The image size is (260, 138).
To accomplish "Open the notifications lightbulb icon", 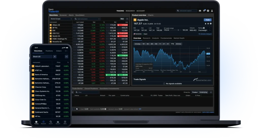I will pyautogui.click(x=204, y=11).
